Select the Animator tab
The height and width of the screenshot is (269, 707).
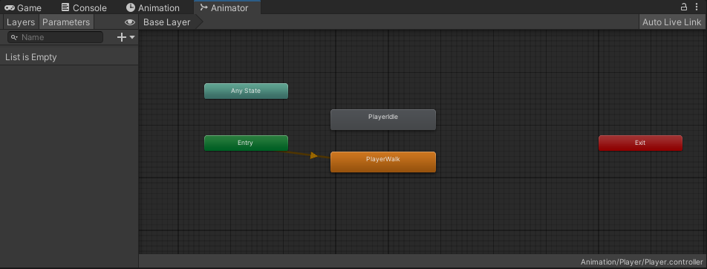[227, 7]
